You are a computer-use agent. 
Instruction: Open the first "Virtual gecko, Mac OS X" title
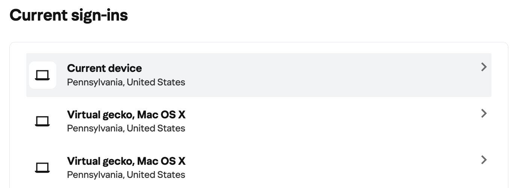[126, 115]
